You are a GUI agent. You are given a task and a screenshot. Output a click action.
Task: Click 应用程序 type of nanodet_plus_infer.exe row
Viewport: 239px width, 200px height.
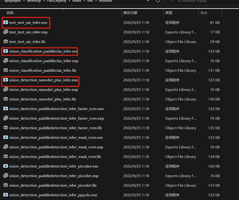(172, 80)
